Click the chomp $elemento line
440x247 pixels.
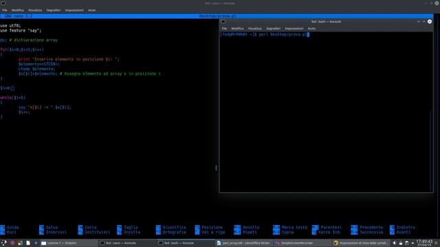(36, 69)
